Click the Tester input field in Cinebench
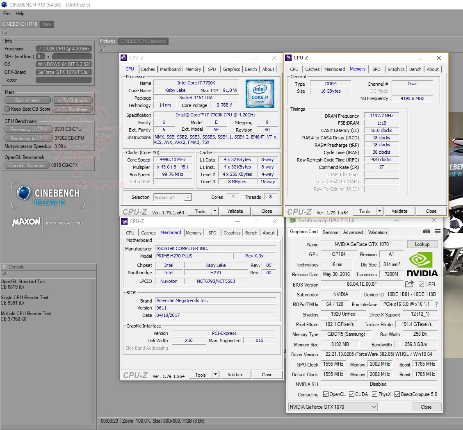The image size is (463, 430). click(x=64, y=80)
